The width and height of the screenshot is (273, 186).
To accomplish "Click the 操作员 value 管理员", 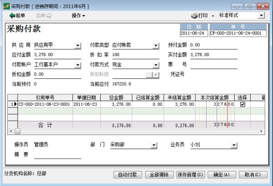I will click(41, 145).
